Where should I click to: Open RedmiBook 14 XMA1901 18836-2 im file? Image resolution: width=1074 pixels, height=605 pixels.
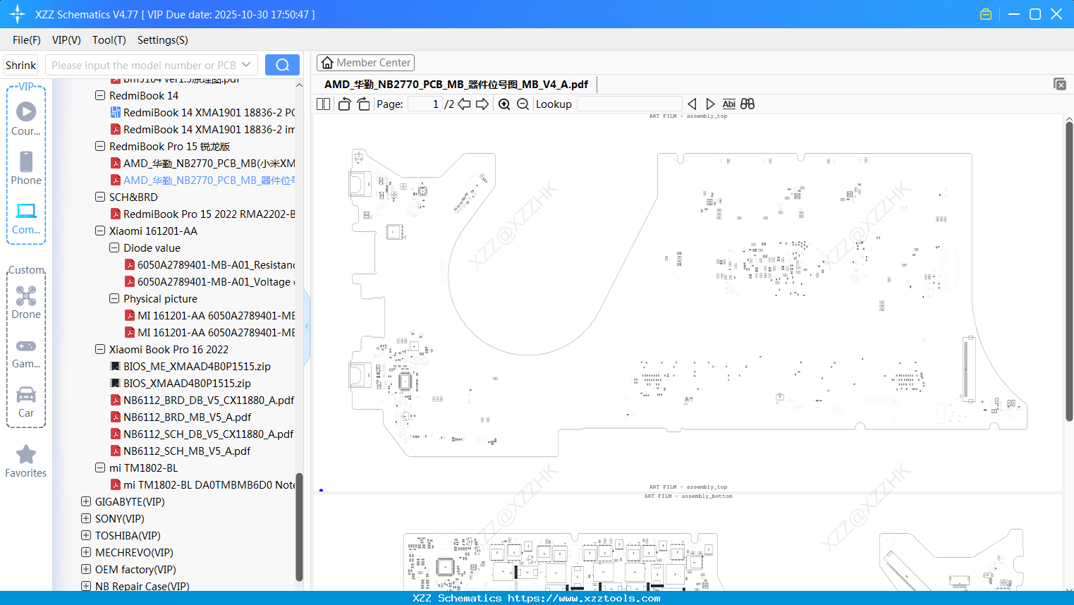click(x=209, y=130)
